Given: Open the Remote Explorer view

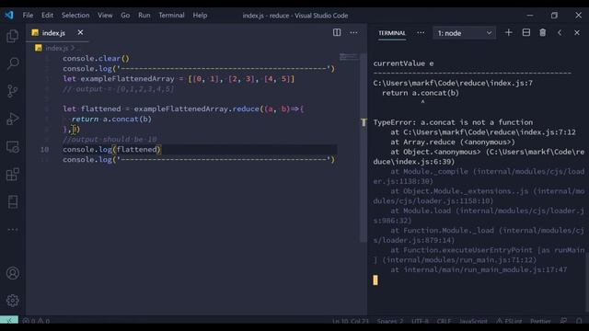Looking at the screenshot, I should click(13, 147).
